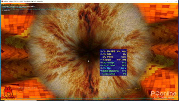Click the CPU GT Cores icon
The height and width of the screenshot is (101, 179).
pyautogui.click(x=101, y=65)
